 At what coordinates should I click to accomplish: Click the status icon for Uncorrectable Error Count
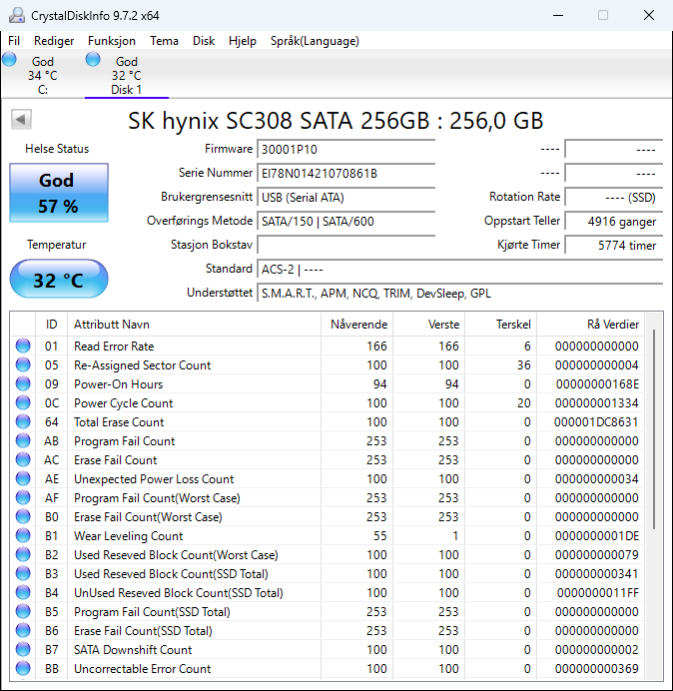click(x=23, y=668)
